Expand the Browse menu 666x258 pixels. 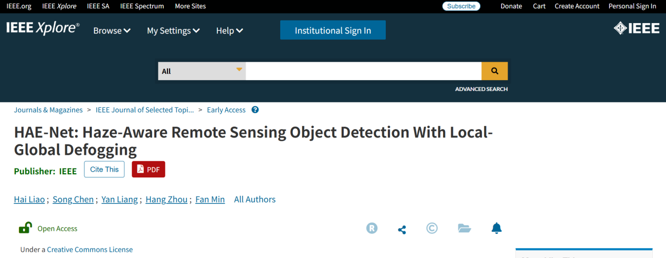point(112,31)
